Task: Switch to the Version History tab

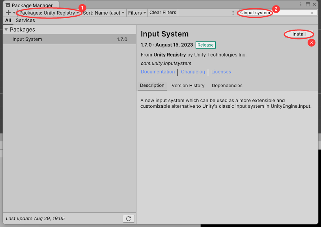Action: coord(188,85)
